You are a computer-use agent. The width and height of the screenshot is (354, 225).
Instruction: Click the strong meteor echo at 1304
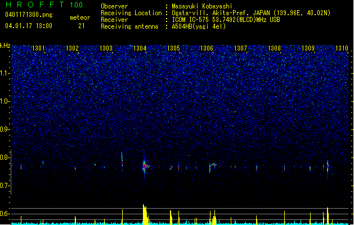(145, 166)
